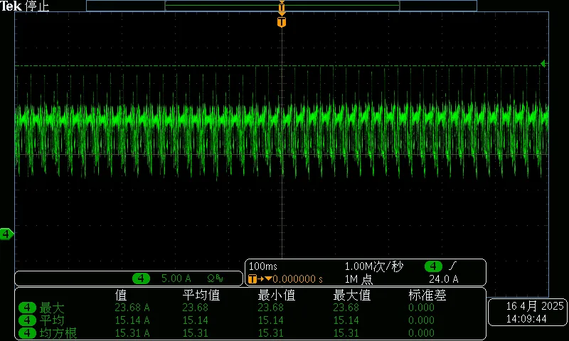Click 23.68 in the 最大值 column
The height and width of the screenshot is (341, 569).
tap(346, 308)
